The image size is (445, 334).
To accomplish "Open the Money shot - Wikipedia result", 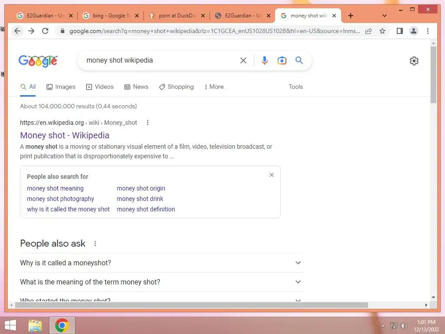I will [x=65, y=136].
